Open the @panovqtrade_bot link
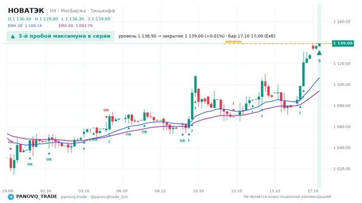This screenshot has height=203, width=362. click(x=109, y=197)
